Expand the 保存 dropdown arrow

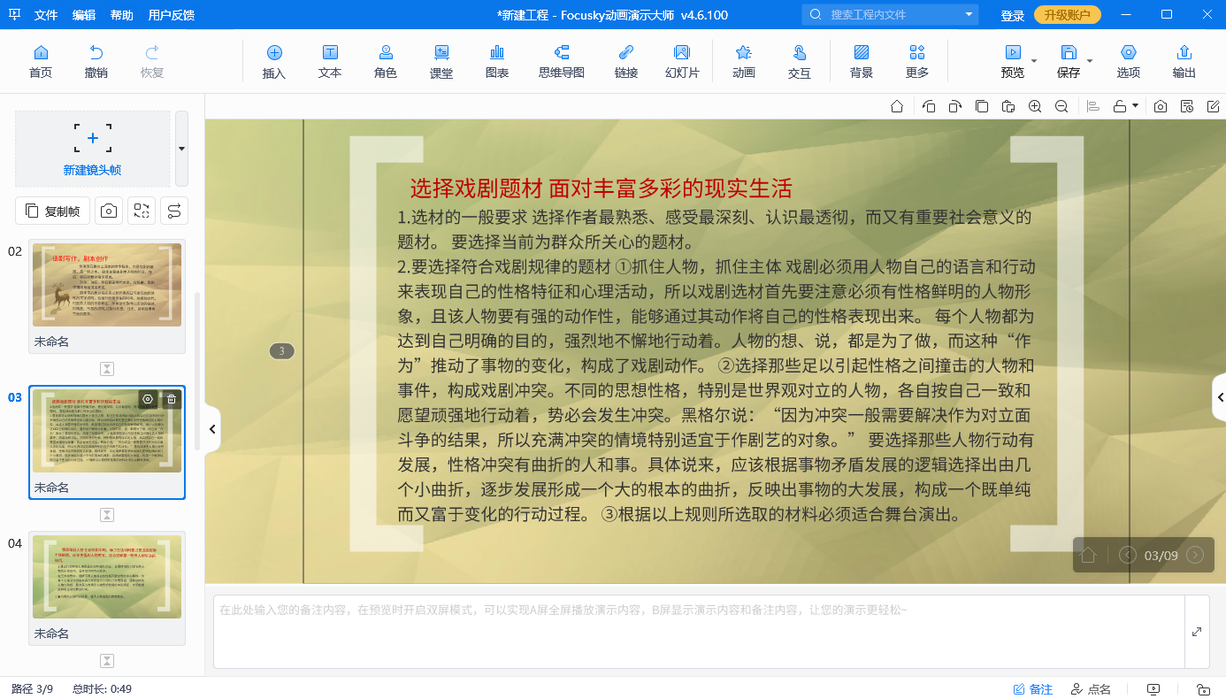click(x=1090, y=61)
